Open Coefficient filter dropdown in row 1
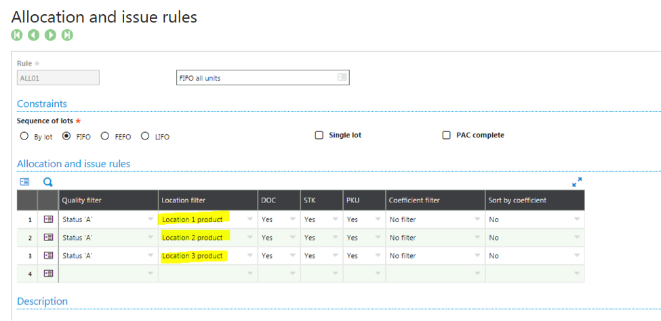The image size is (661, 321). [478, 219]
